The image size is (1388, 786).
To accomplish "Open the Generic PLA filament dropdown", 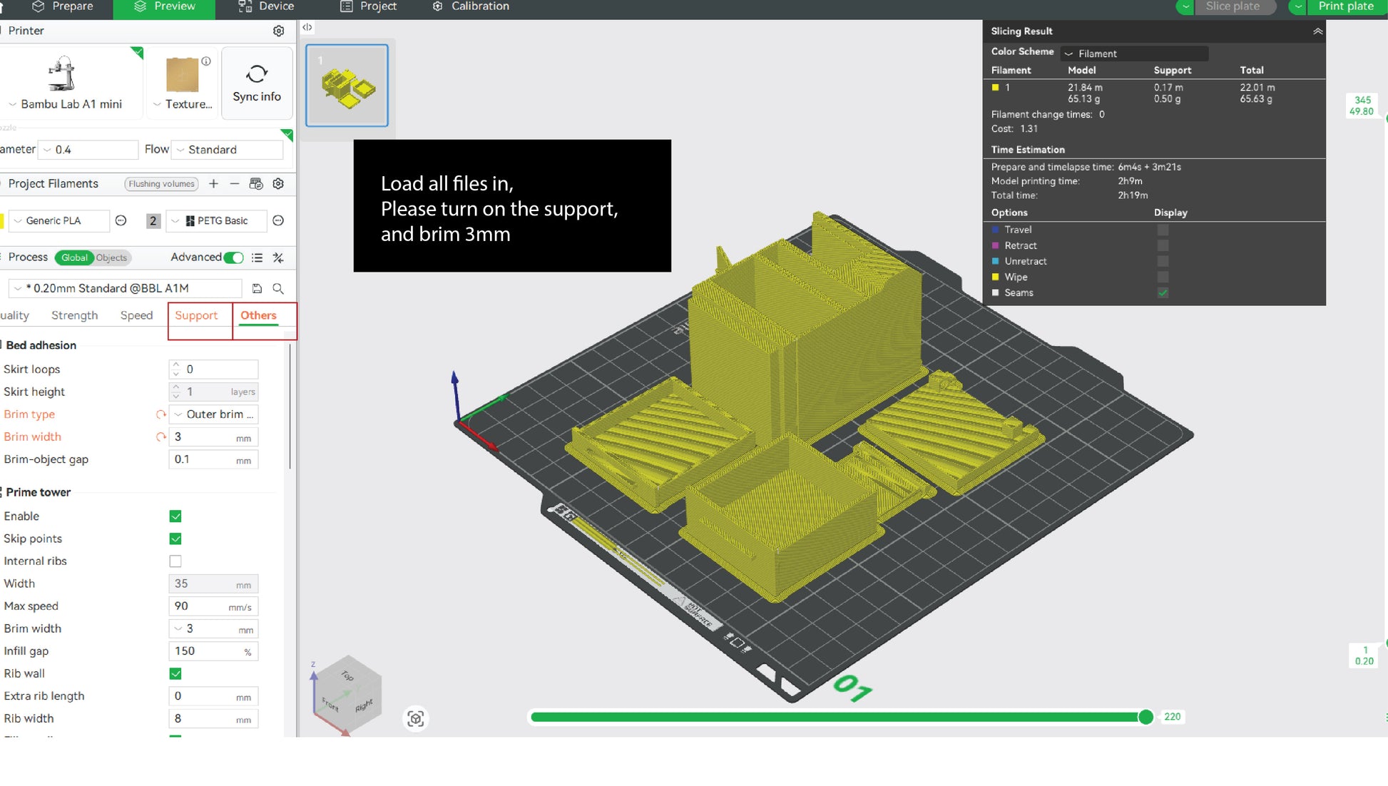I will click(59, 221).
